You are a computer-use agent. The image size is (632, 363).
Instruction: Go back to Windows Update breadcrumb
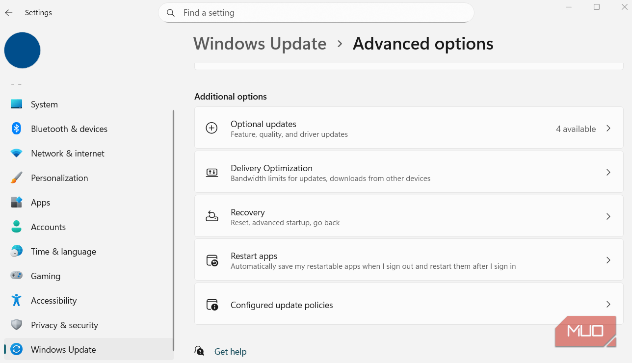click(260, 44)
